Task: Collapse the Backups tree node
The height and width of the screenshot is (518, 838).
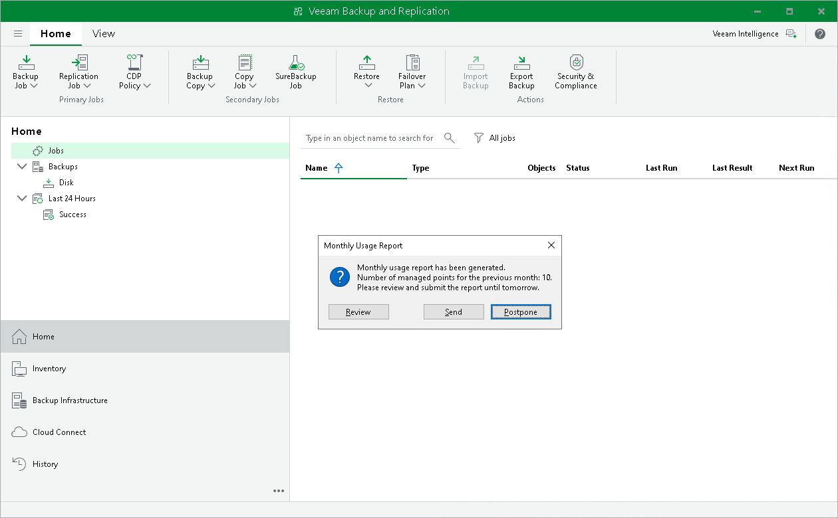Action: click(x=22, y=166)
